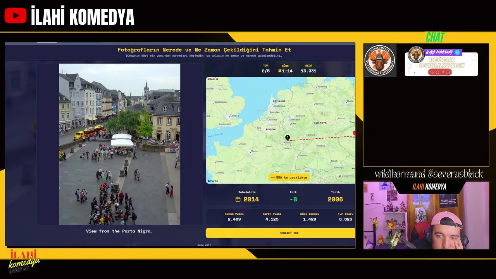Click the Süre Bonusu value 1.429
Screen dimensions: 496x279
tap(309, 219)
